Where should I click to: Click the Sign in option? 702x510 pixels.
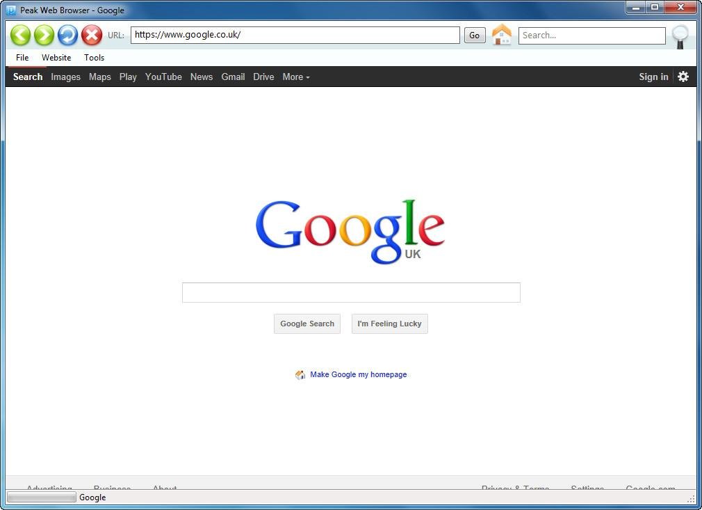point(653,77)
